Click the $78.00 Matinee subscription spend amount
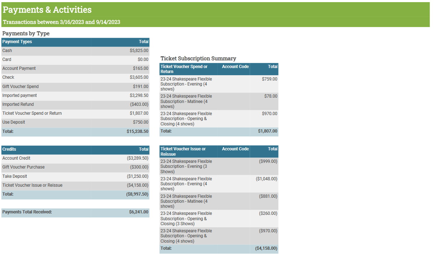Screen dimensions: 437x269 (271, 96)
